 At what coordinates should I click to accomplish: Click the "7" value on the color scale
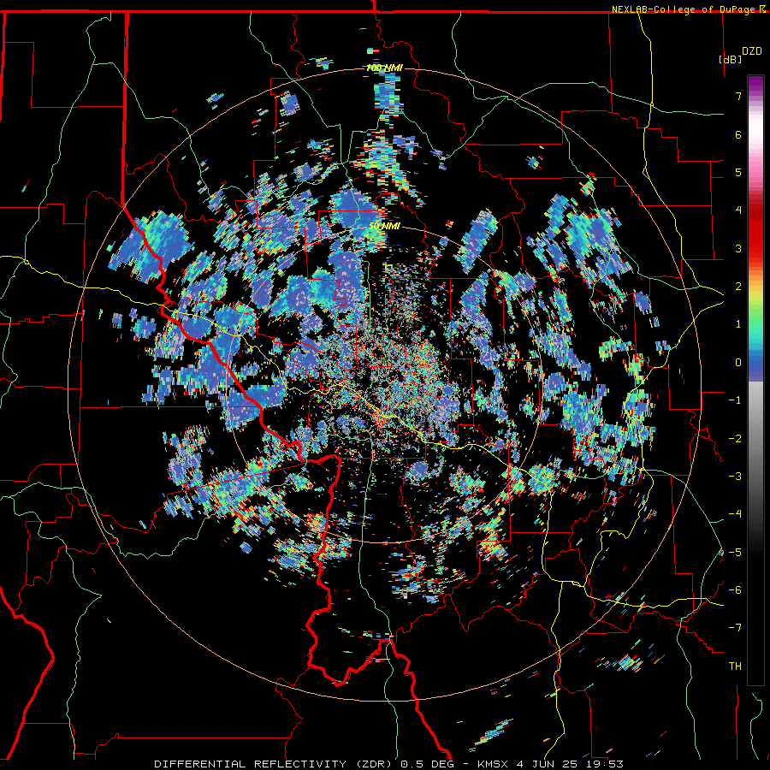click(x=738, y=96)
